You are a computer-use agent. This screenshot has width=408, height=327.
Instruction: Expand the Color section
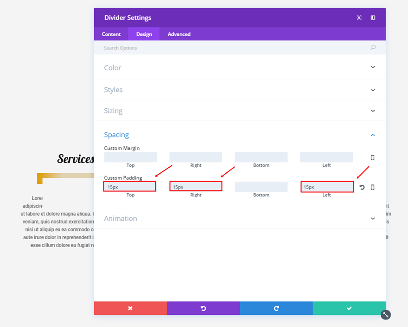tap(373, 67)
